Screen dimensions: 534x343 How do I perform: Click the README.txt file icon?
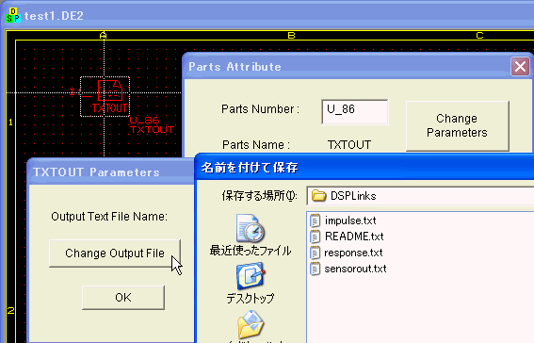pyautogui.click(x=315, y=237)
